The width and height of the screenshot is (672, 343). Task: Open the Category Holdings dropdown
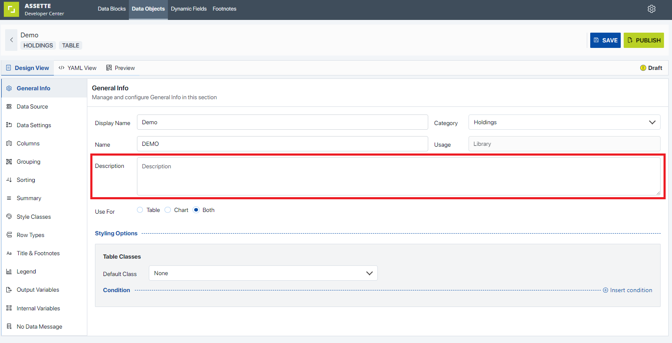click(564, 122)
